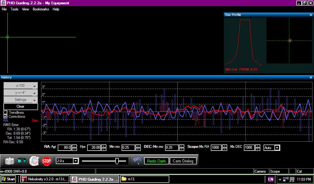The width and height of the screenshot is (314, 184).
Task: Uncheck the Corrections checkbox
Action: tap(6, 117)
